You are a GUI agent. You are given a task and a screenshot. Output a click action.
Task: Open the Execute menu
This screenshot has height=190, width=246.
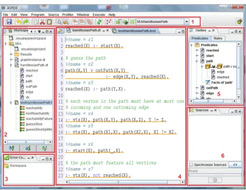(x=99, y=15)
